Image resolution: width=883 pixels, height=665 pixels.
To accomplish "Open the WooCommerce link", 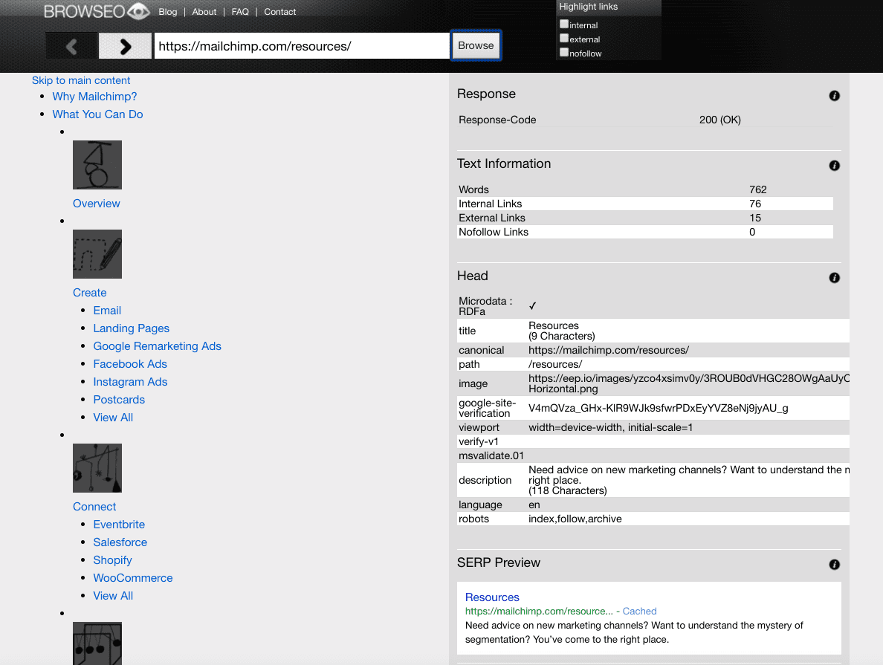I will (x=133, y=578).
